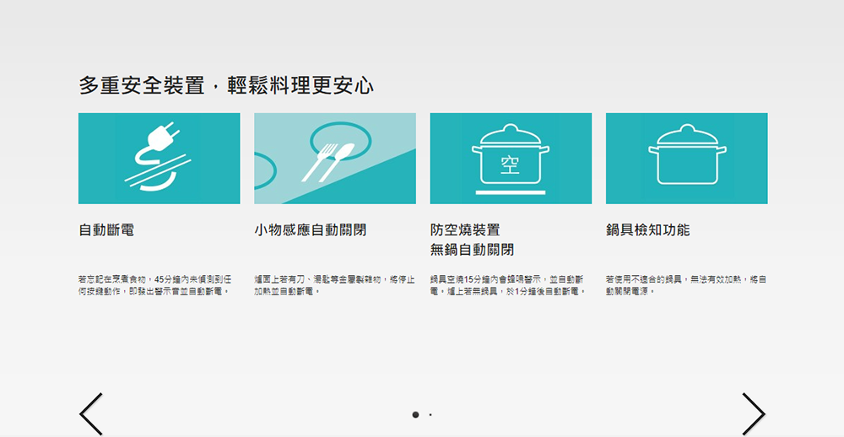Select the first carousel pagination dot
The width and height of the screenshot is (844, 437).
(x=415, y=415)
